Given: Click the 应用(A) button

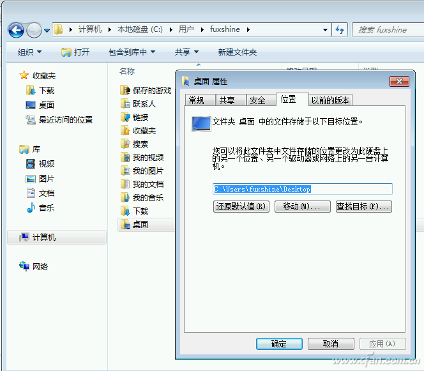Looking at the screenshot, I should pos(382,344).
